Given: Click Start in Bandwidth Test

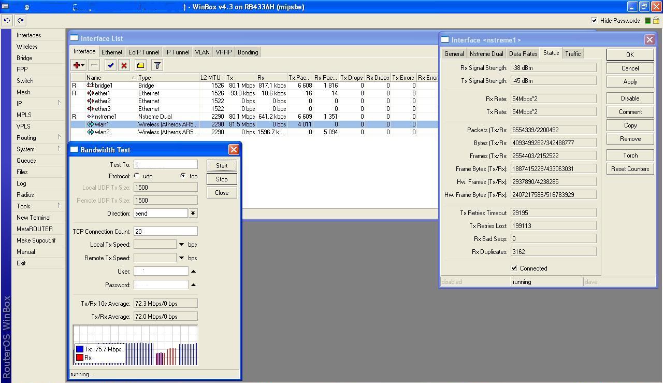Looking at the screenshot, I should point(222,166).
